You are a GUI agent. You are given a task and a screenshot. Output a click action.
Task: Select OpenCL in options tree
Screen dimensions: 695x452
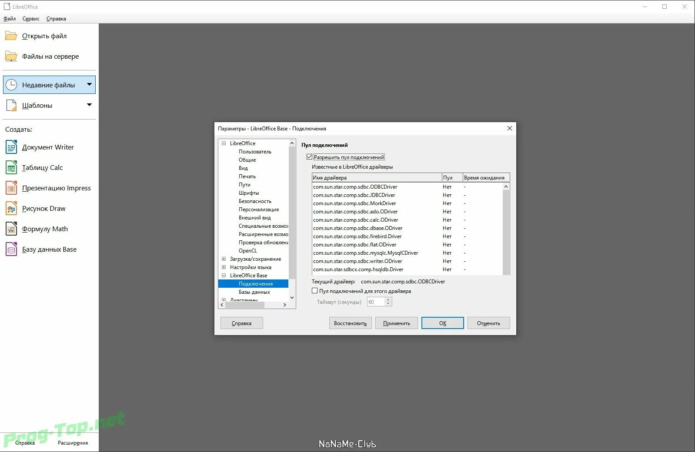pos(248,251)
